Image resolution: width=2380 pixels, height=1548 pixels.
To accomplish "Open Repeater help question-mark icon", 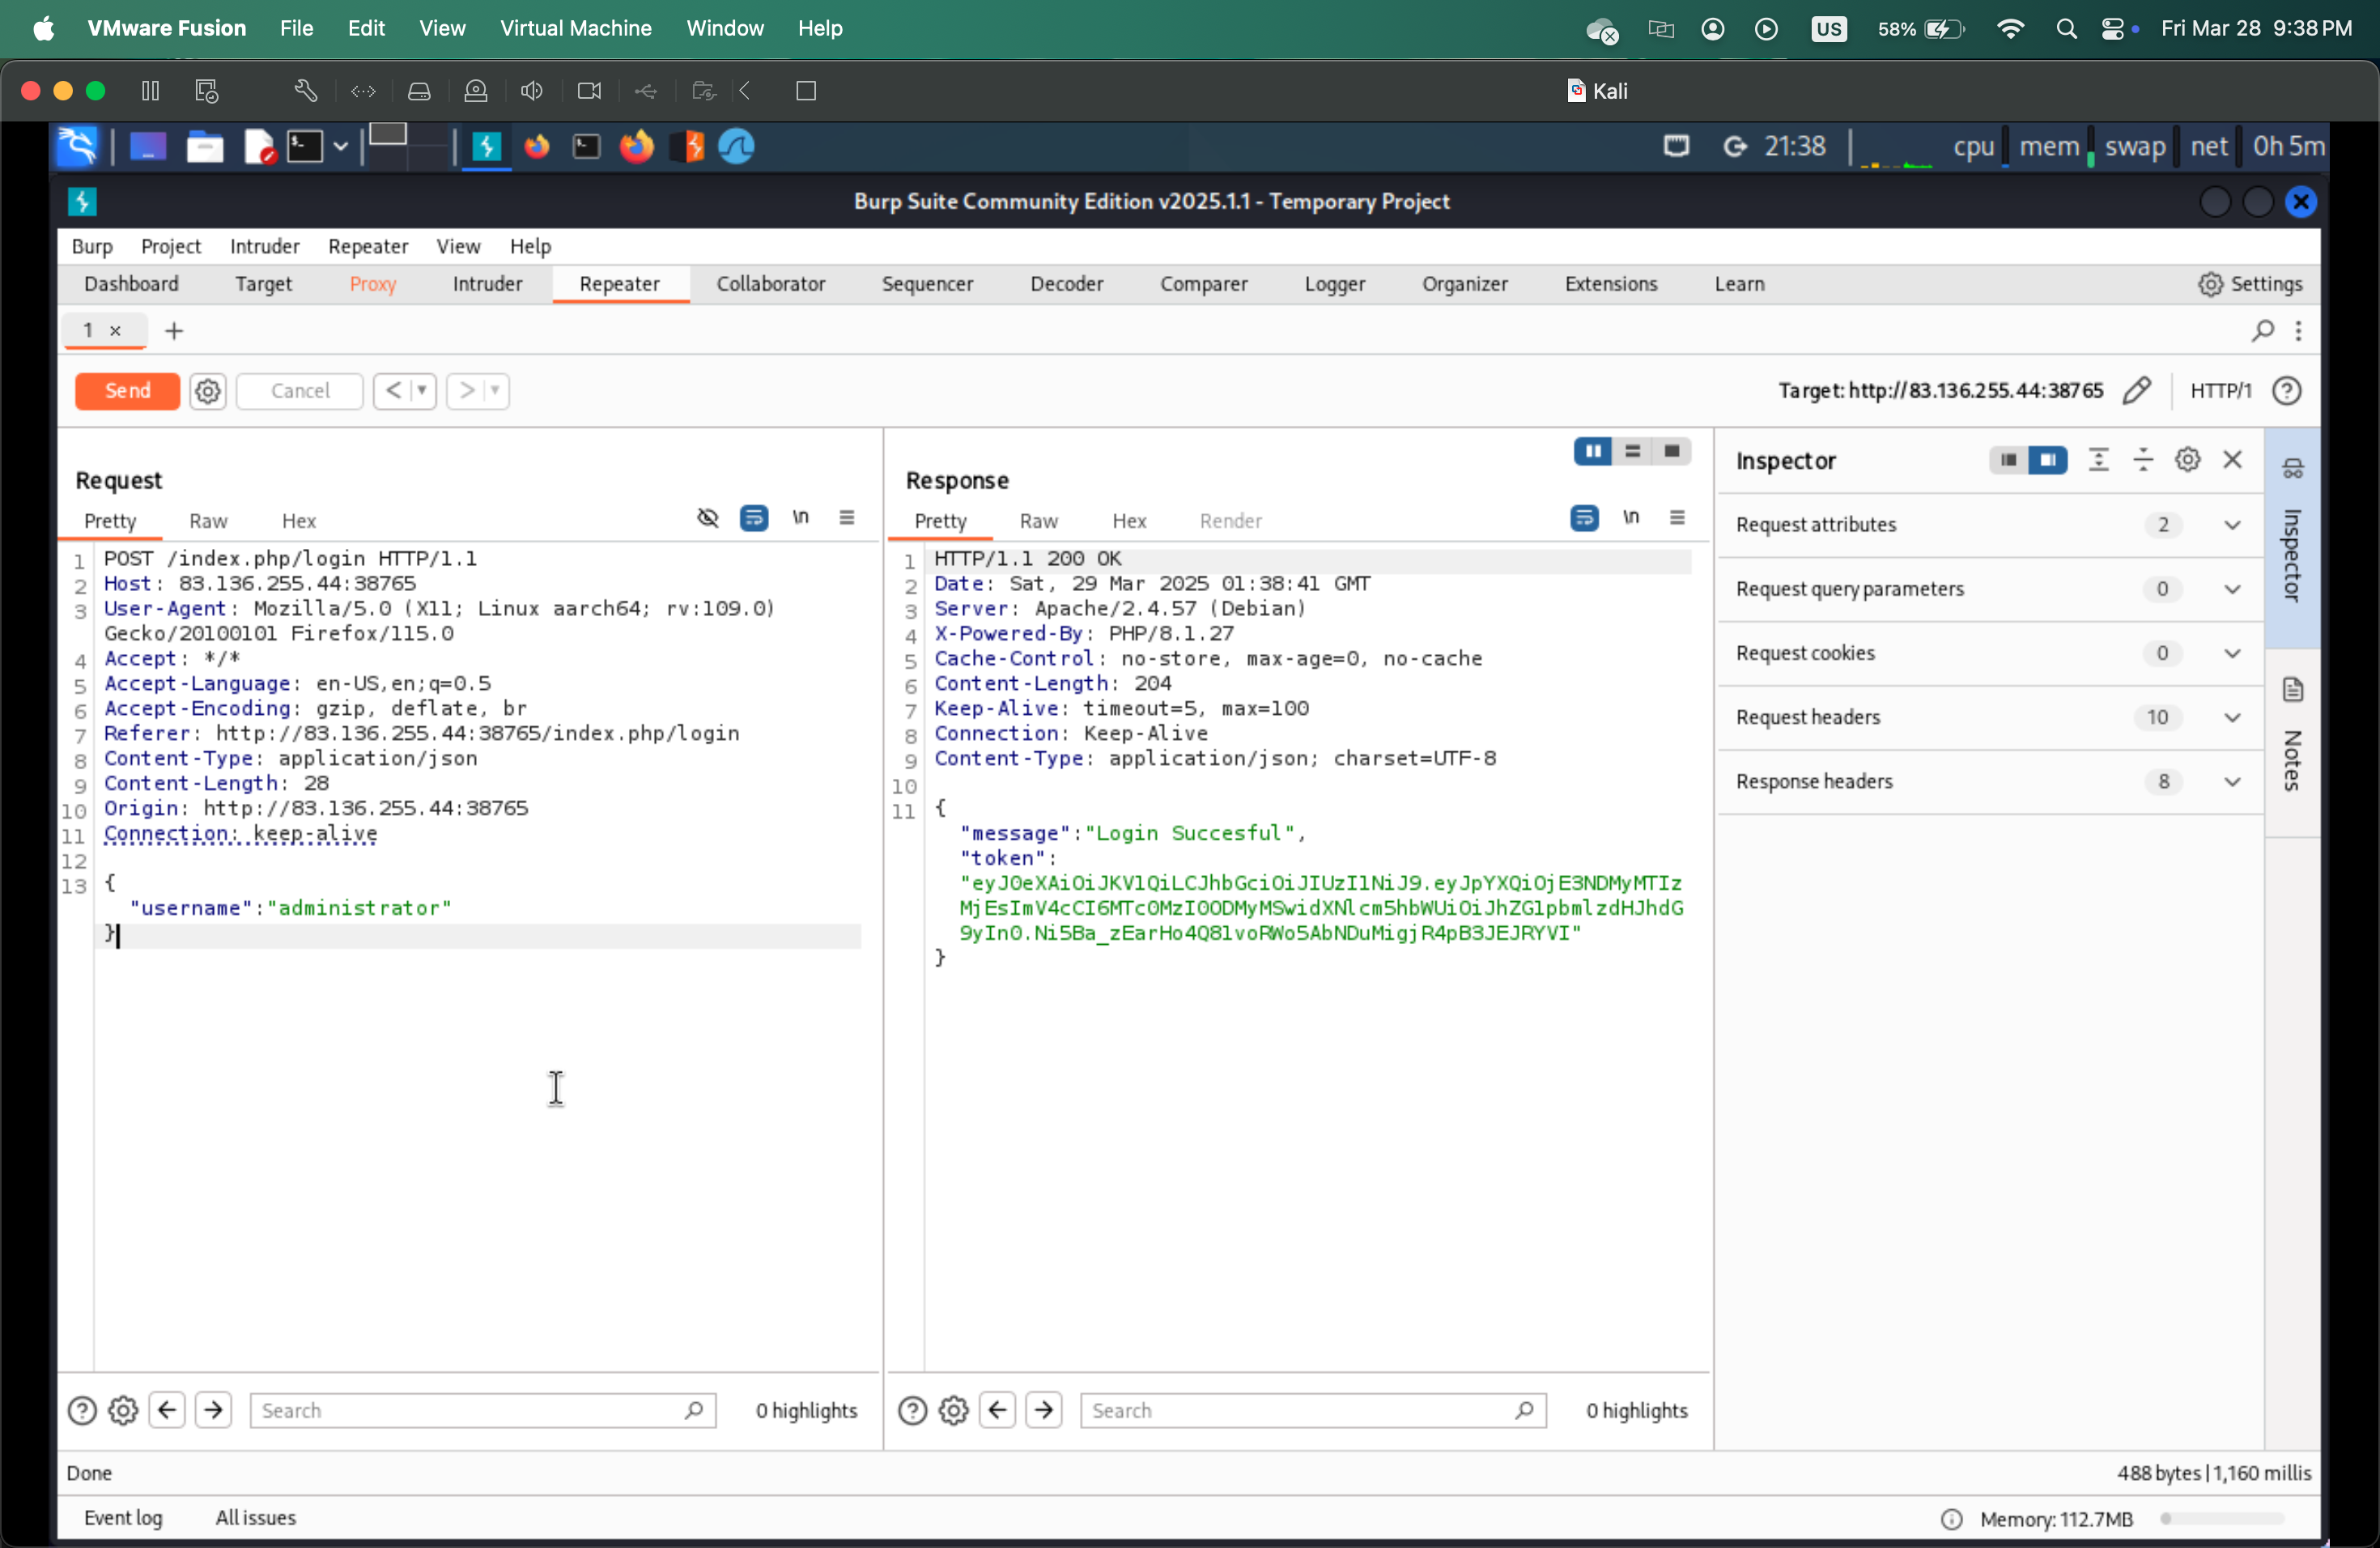I will [2287, 391].
